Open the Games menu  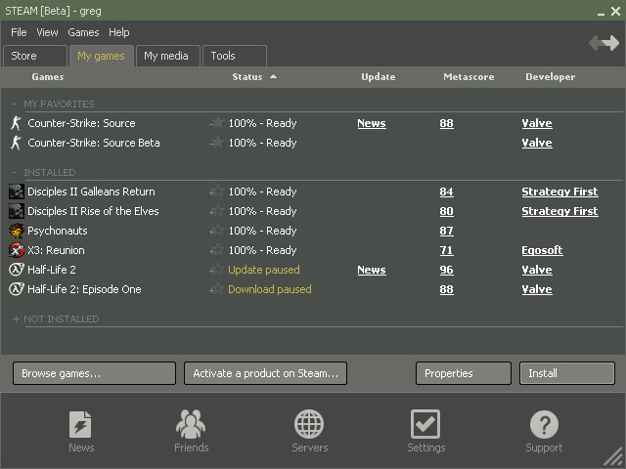(x=83, y=32)
